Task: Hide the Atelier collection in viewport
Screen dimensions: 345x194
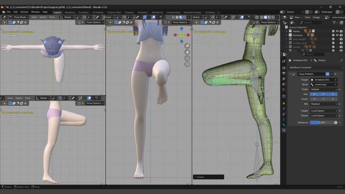Action: pyautogui.click(x=337, y=31)
